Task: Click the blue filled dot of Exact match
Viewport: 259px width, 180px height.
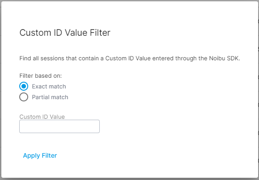Action: coord(24,86)
